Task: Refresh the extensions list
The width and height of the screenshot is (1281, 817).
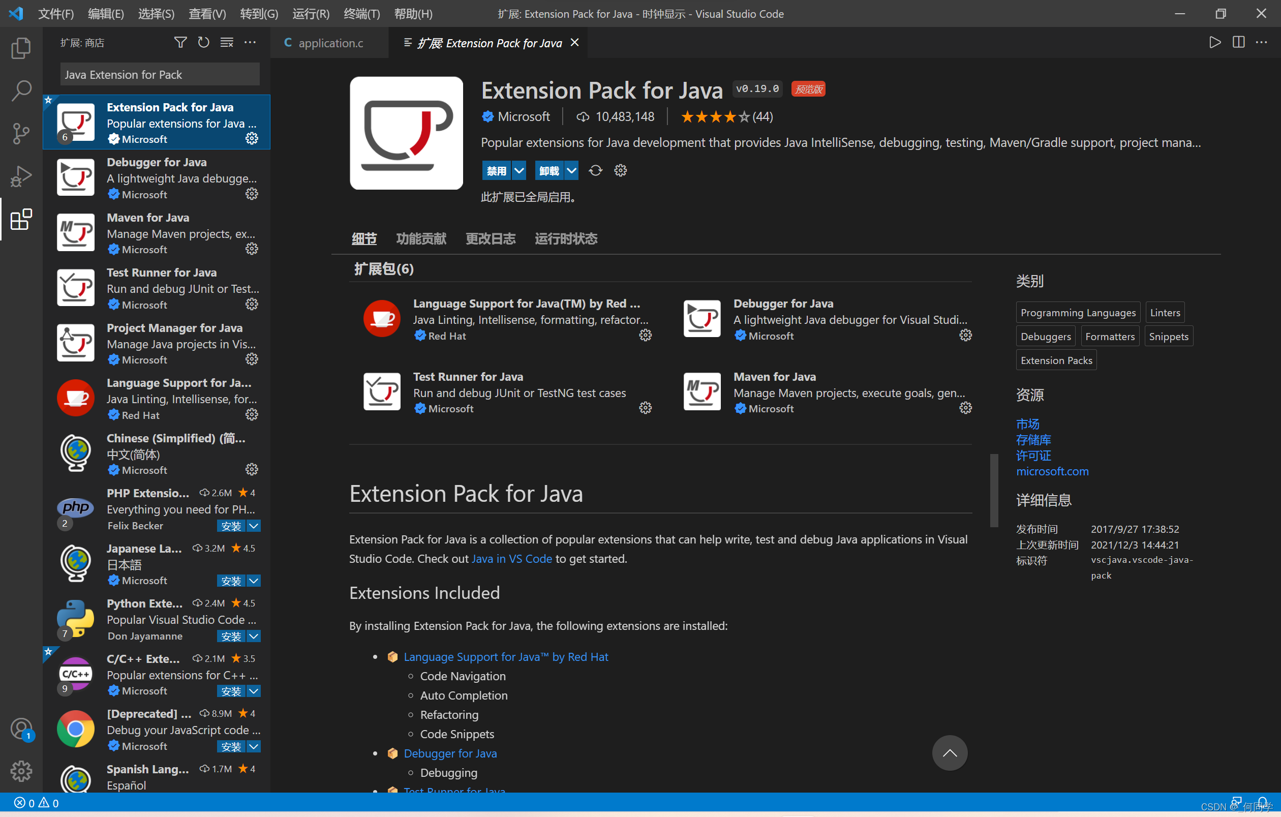Action: [203, 42]
